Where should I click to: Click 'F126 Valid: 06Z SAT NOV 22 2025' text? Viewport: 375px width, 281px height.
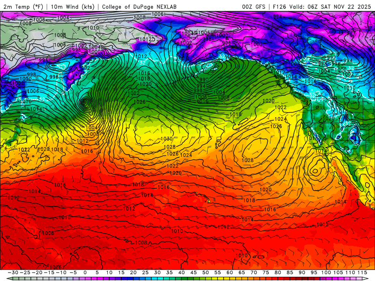click(x=322, y=7)
